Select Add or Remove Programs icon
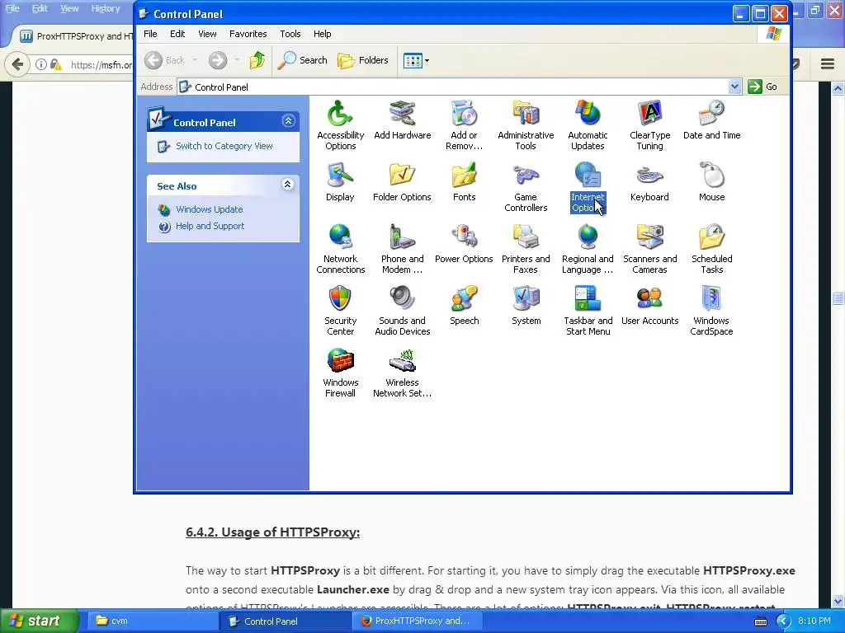The image size is (845, 633). (x=464, y=125)
